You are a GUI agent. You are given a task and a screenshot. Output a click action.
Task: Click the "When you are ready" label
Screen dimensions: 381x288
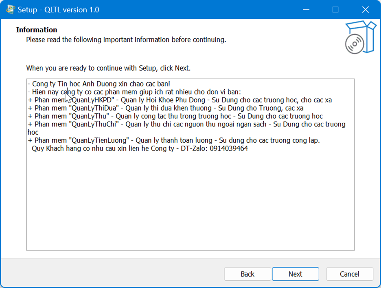[x=108, y=68]
